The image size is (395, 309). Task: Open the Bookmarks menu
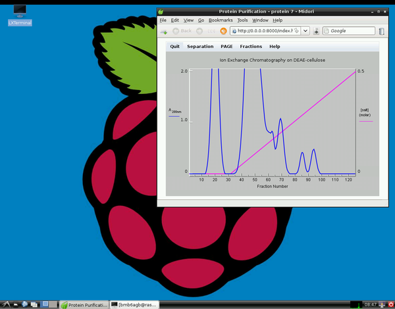[x=221, y=20]
